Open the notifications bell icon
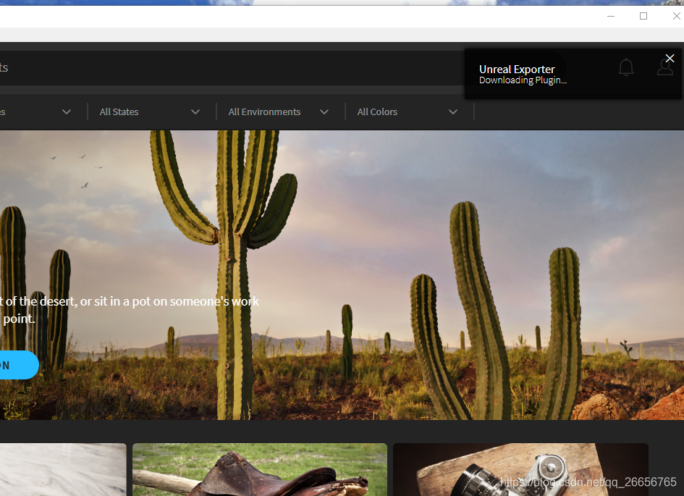The height and width of the screenshot is (496, 684). coord(626,67)
